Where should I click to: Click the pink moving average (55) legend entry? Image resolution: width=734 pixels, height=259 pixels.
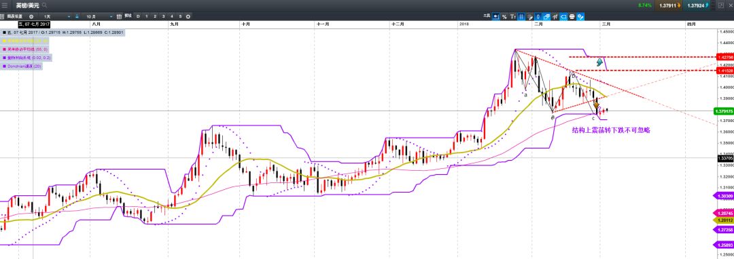coord(25,49)
